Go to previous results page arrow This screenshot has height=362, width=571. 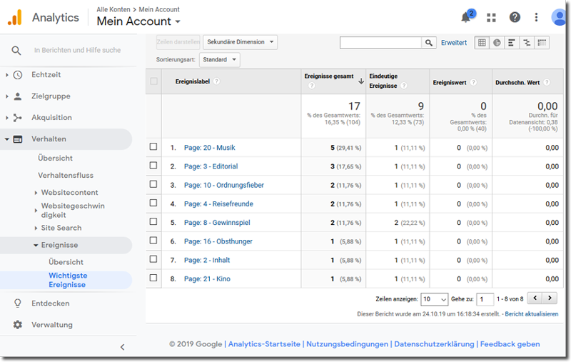point(535,298)
